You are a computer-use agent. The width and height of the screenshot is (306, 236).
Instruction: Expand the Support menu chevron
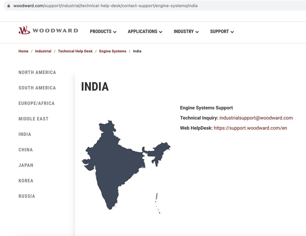pyautogui.click(x=232, y=32)
